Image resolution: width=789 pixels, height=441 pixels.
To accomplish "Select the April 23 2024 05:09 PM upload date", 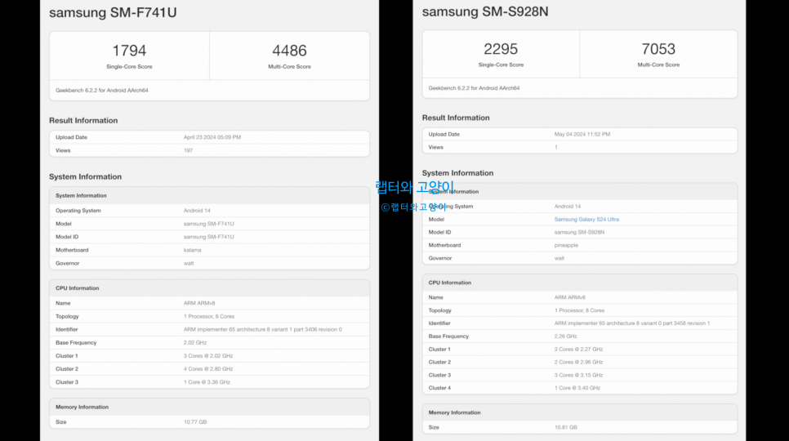I will pyautogui.click(x=212, y=136).
